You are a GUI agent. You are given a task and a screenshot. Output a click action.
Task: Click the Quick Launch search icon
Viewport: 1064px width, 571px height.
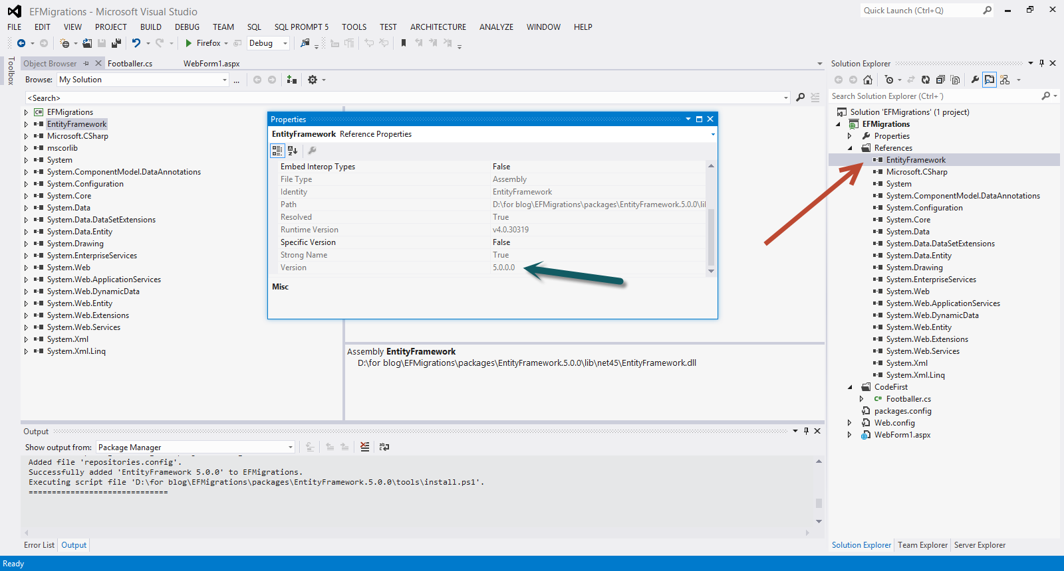coord(988,10)
